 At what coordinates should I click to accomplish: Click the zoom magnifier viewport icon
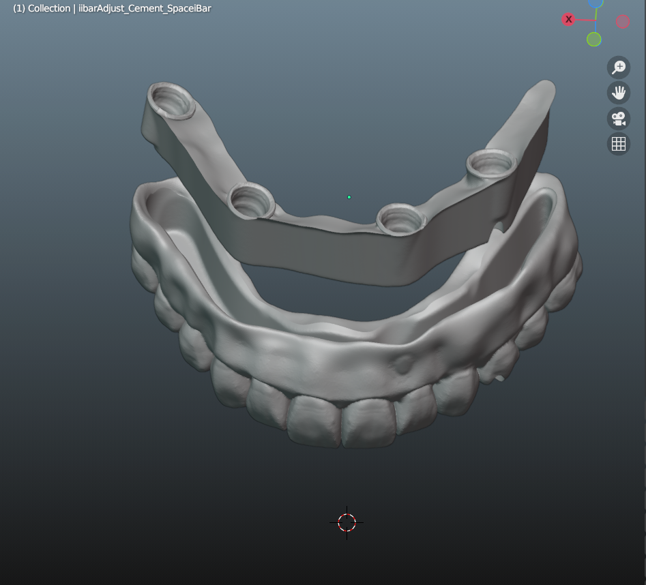pyautogui.click(x=619, y=67)
